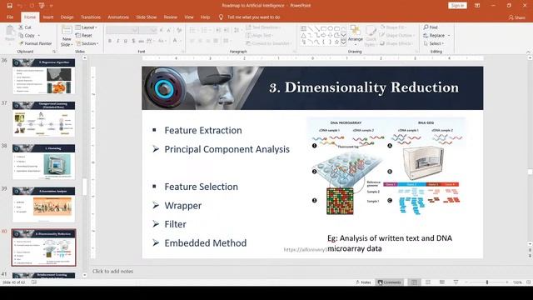The width and height of the screenshot is (533, 300).
Task: Click the Undo arrow in quick access toolbar
Action: [x=20, y=6]
